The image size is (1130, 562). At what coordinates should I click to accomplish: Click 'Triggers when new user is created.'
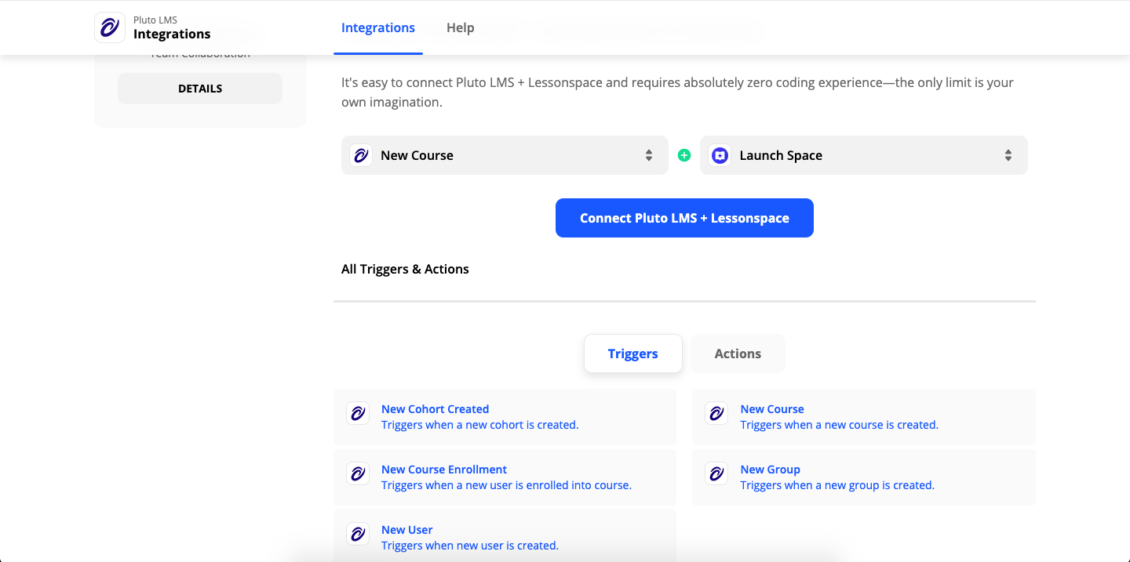[x=470, y=546]
